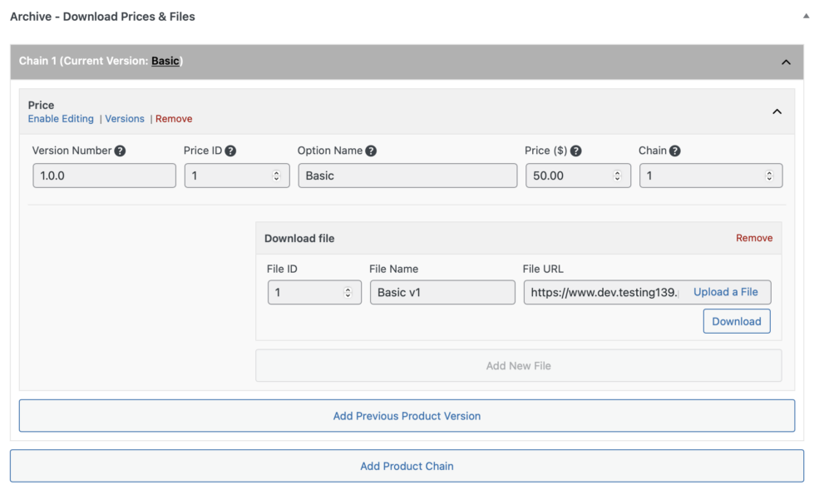The image size is (824, 495).
Task: Remove the Price entry
Action: click(174, 119)
